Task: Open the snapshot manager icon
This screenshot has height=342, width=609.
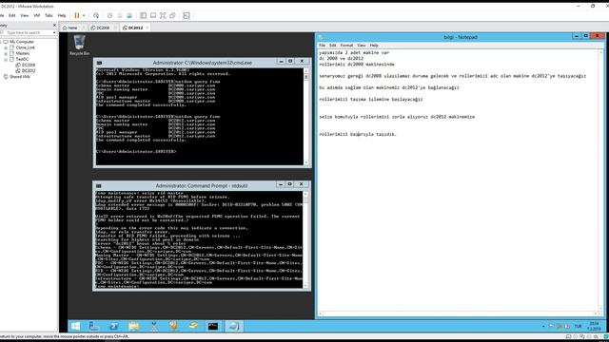Action: click(x=129, y=15)
